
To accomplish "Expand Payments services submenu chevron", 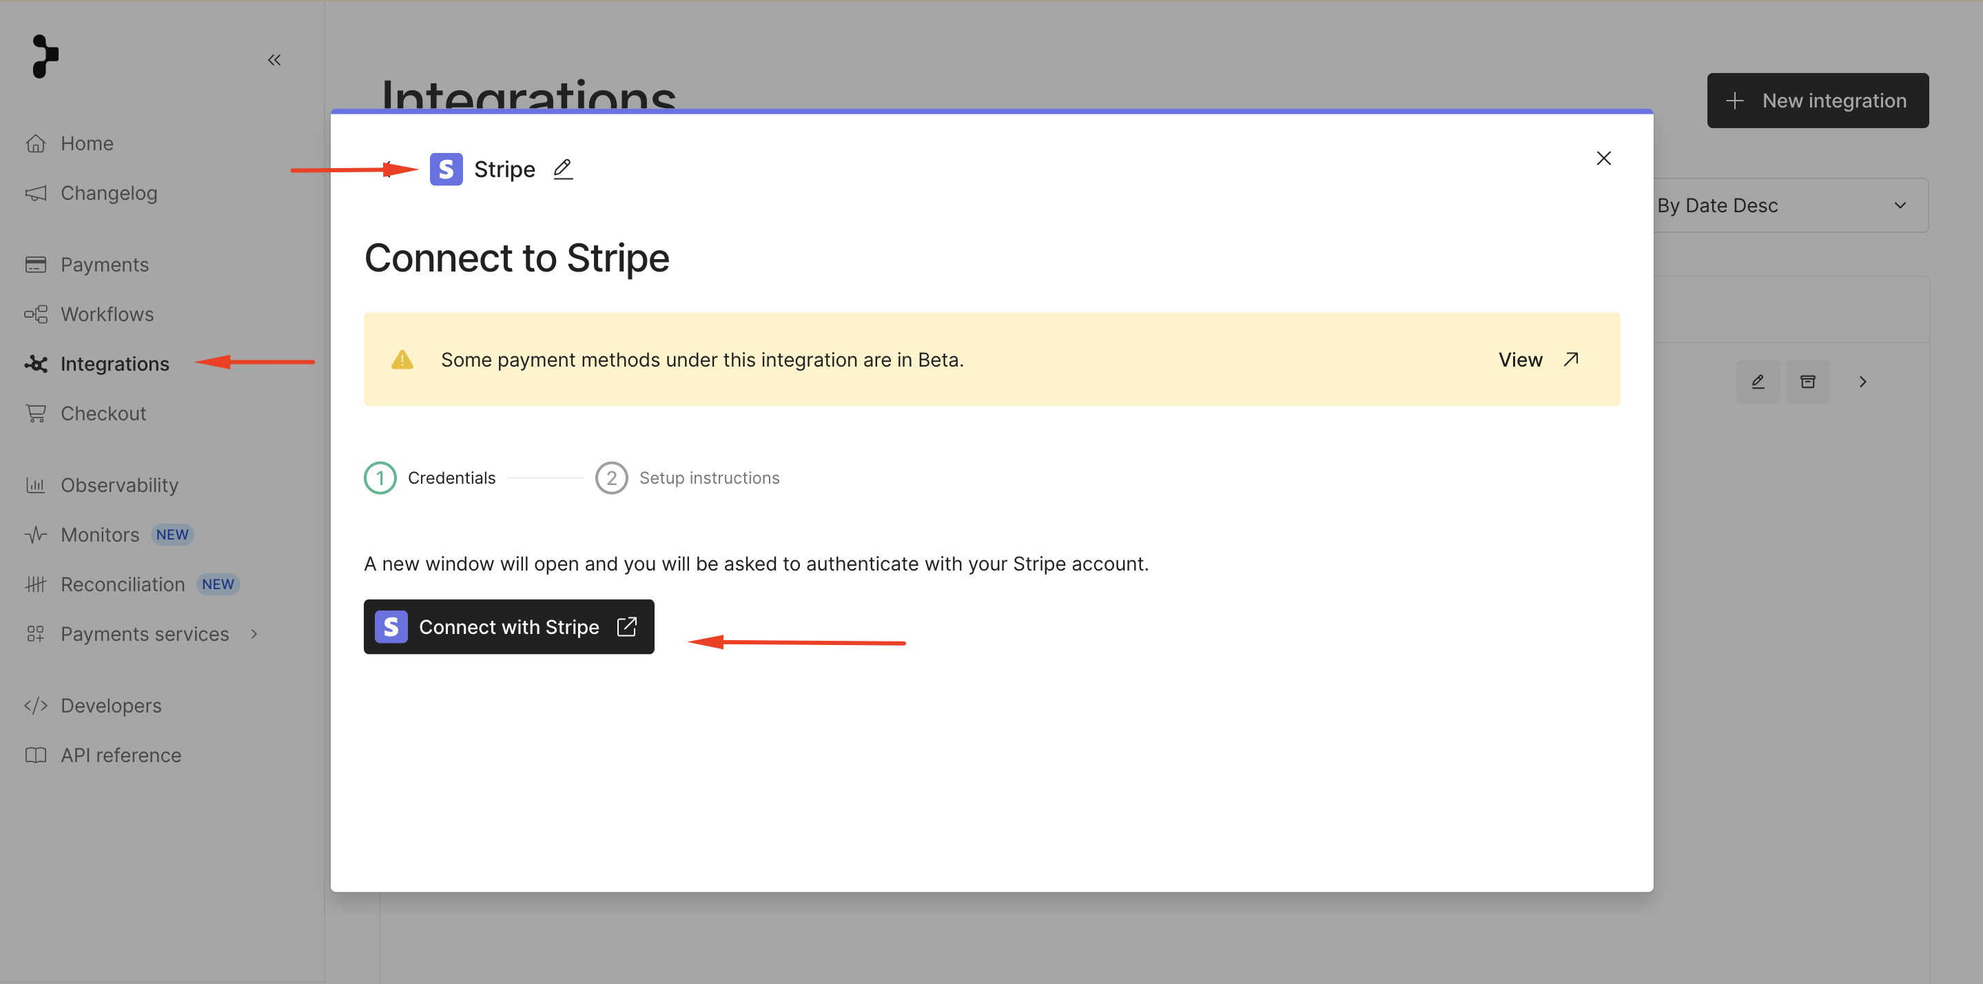I will pos(254,634).
